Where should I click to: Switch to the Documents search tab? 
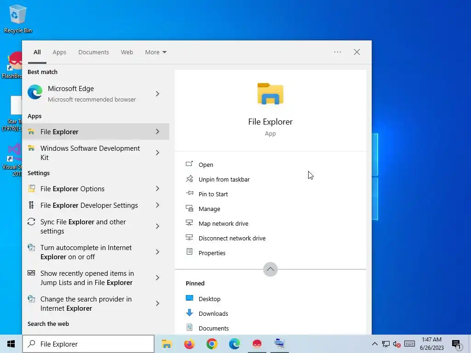click(94, 52)
